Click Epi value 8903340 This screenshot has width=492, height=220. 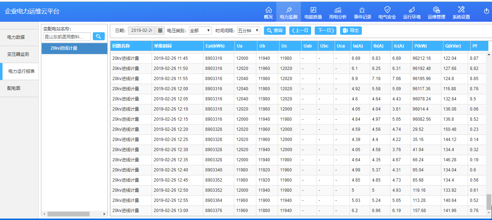[x=214, y=170]
